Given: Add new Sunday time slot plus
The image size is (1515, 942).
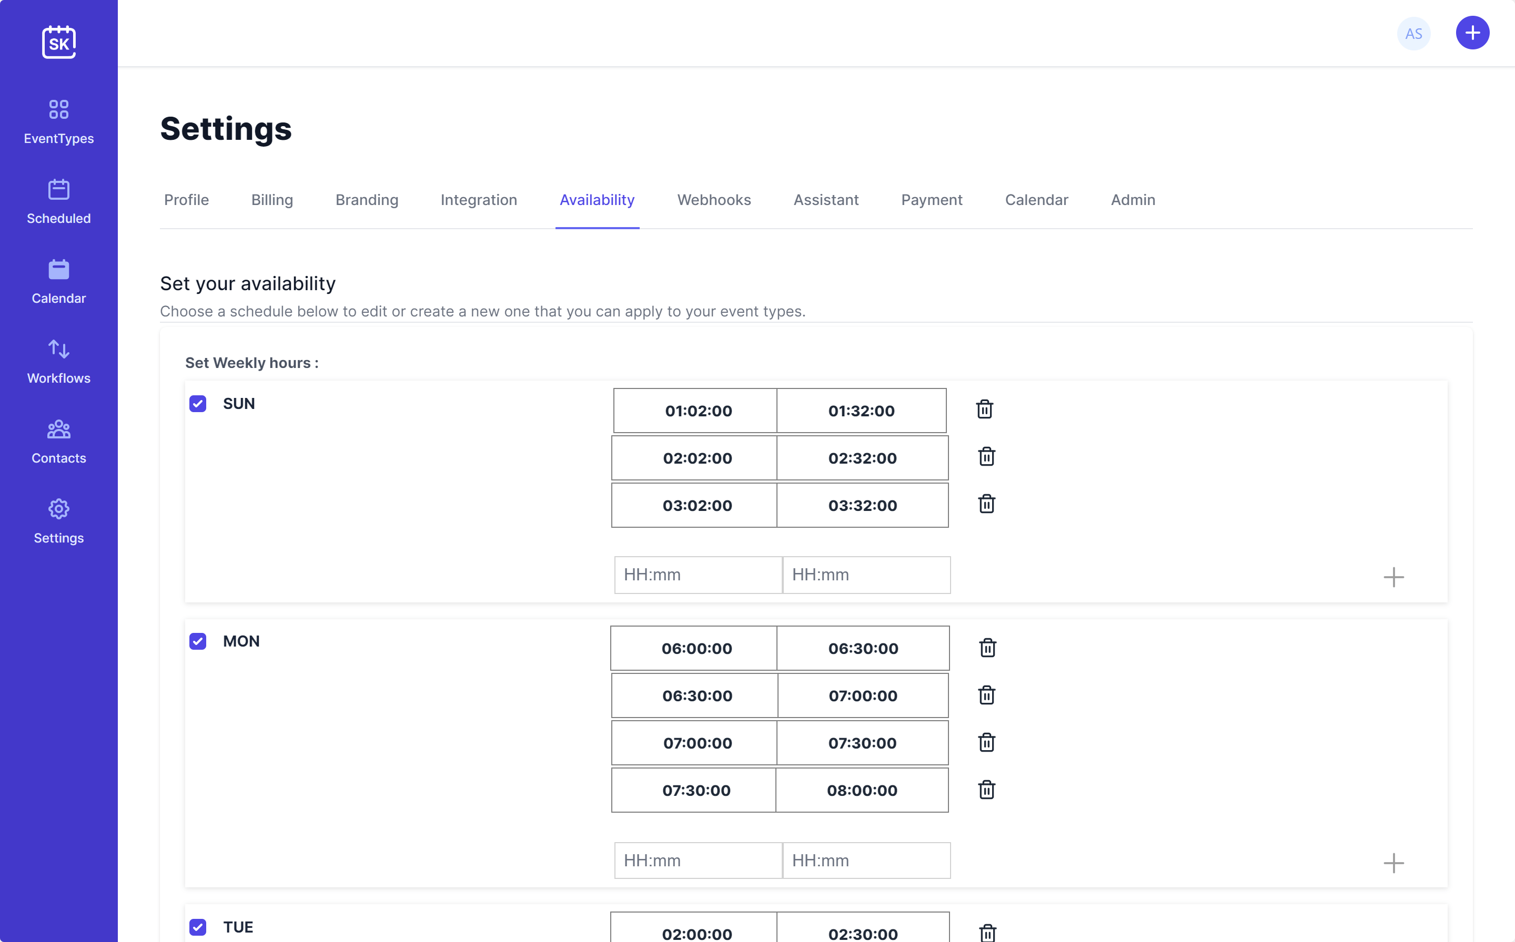Looking at the screenshot, I should click(x=1393, y=577).
